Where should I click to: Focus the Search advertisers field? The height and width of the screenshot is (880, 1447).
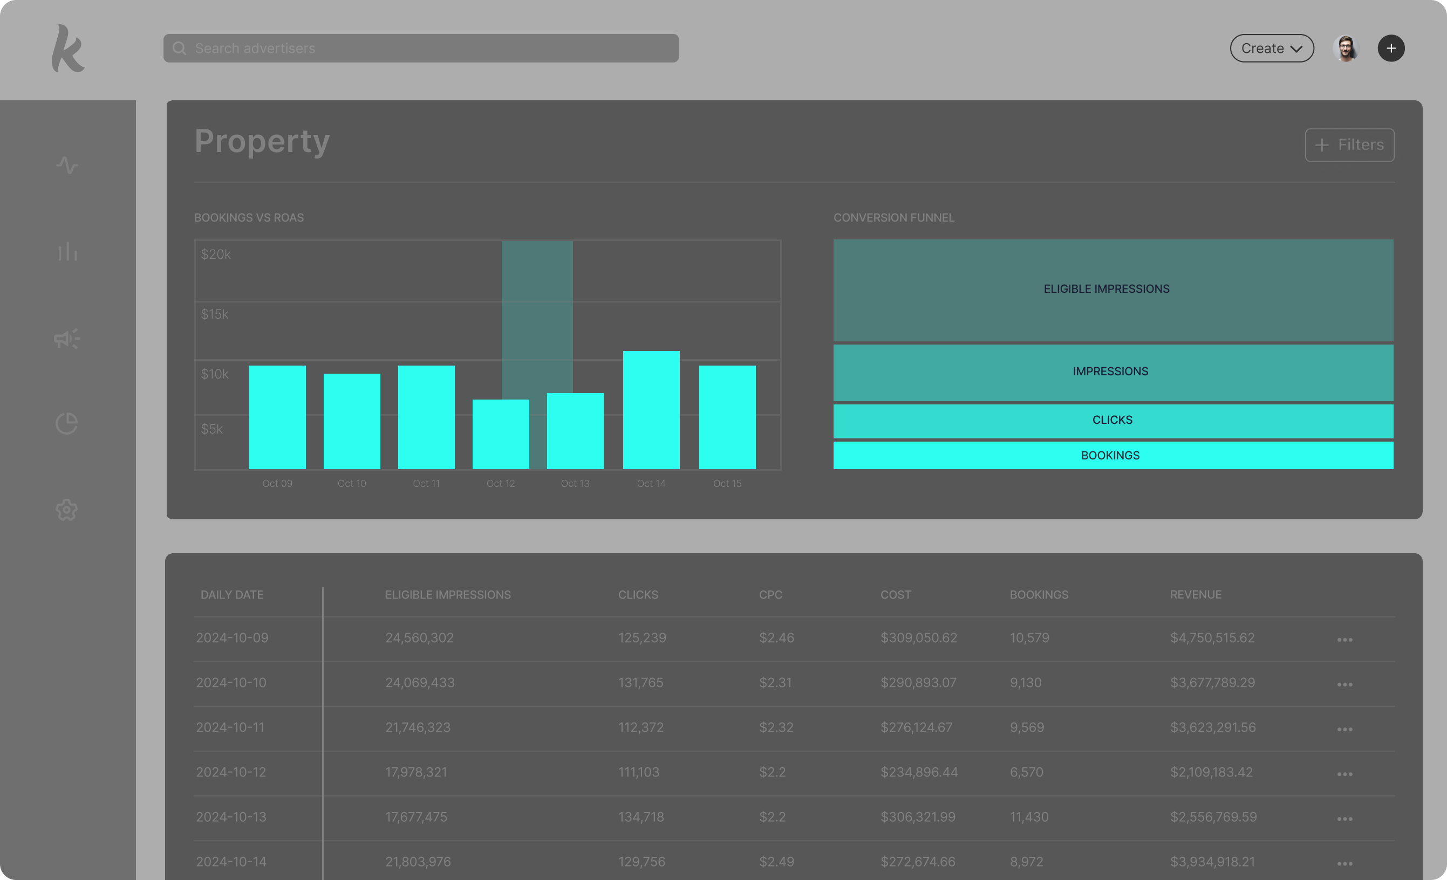point(420,48)
